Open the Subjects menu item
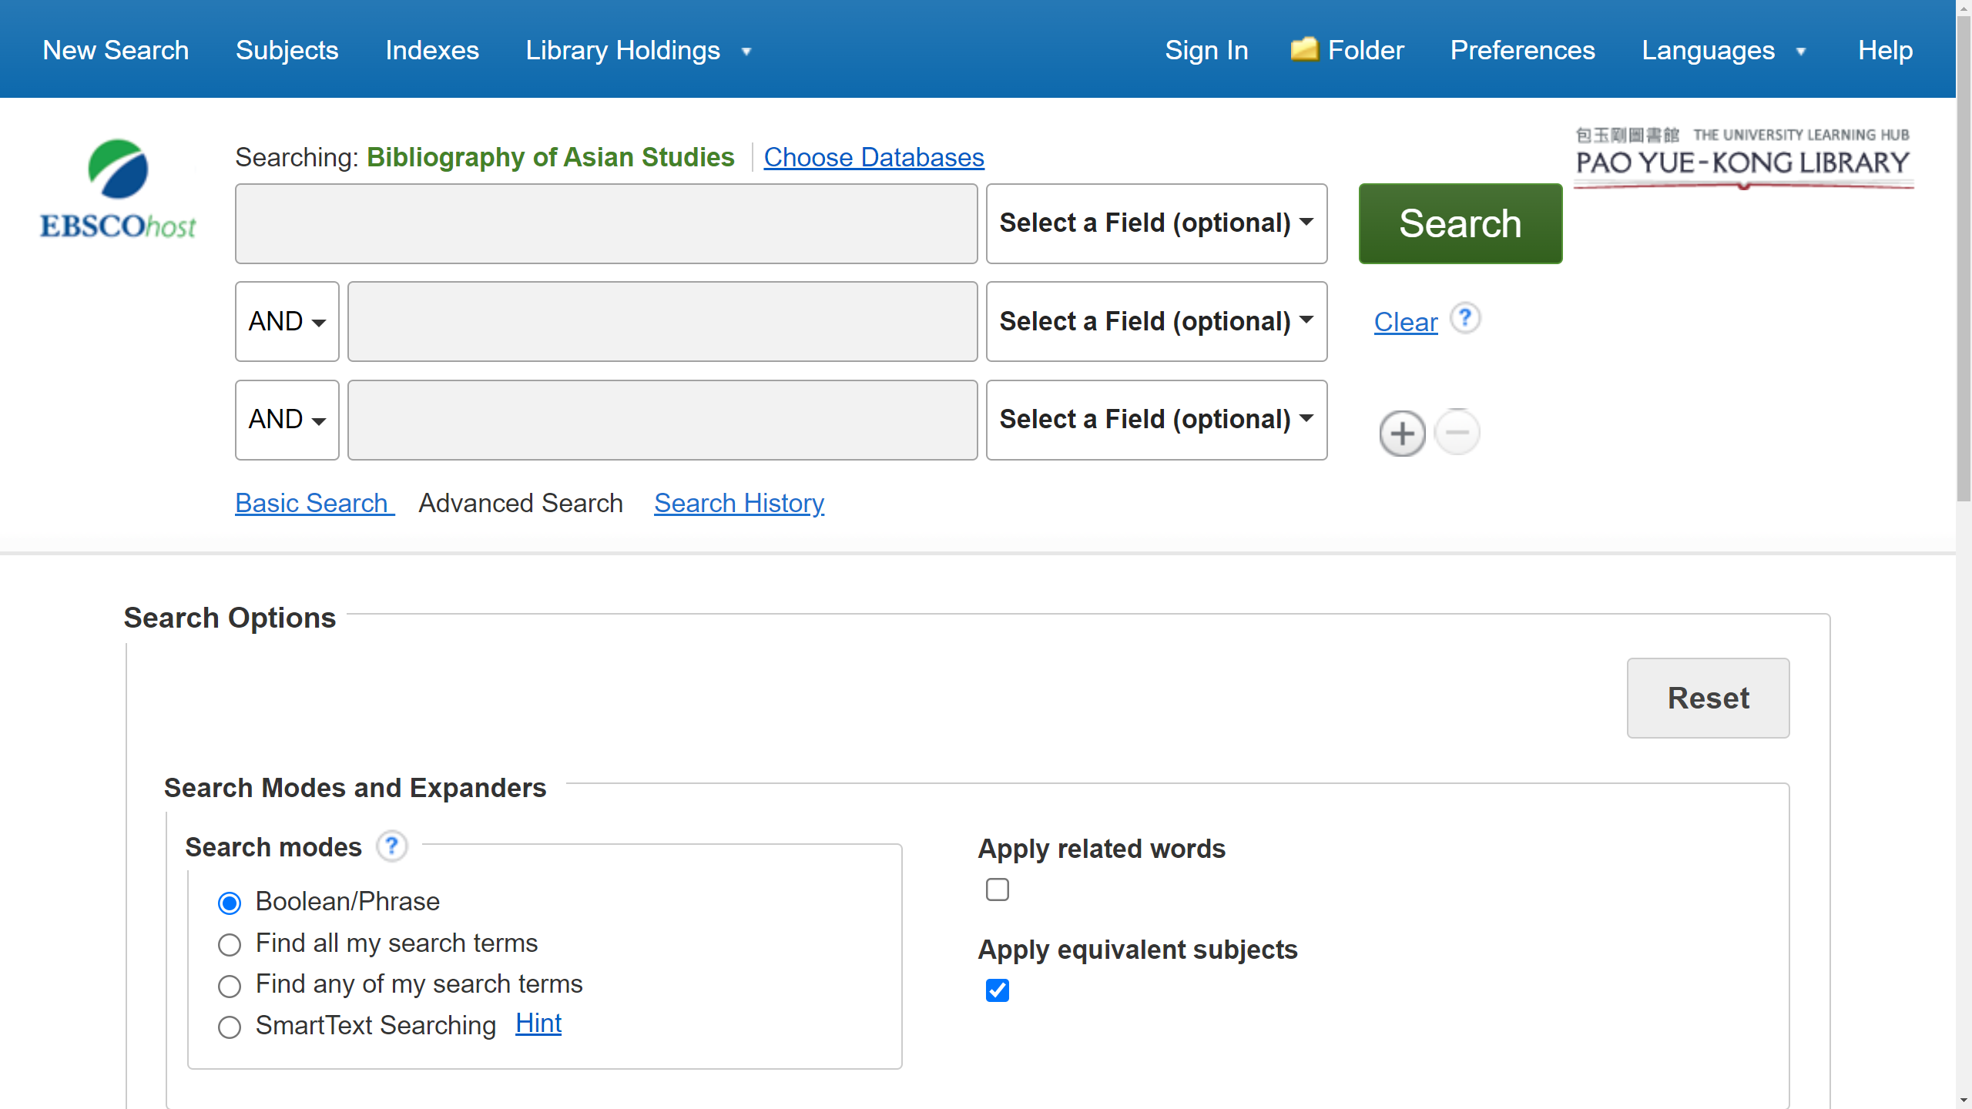Image resolution: width=1972 pixels, height=1109 pixels. 286,49
